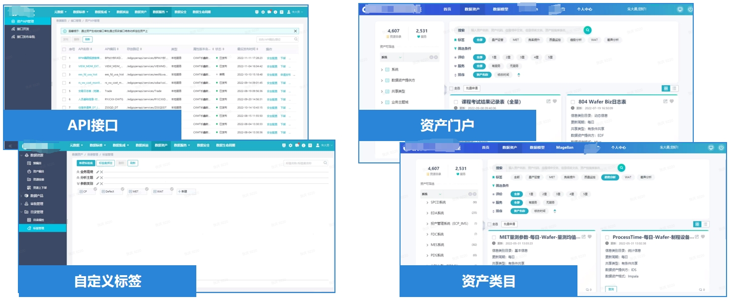This screenshot has height=301, width=731.
Task: Click the pencil edit icon beside 业务情境
Action: pos(98,171)
